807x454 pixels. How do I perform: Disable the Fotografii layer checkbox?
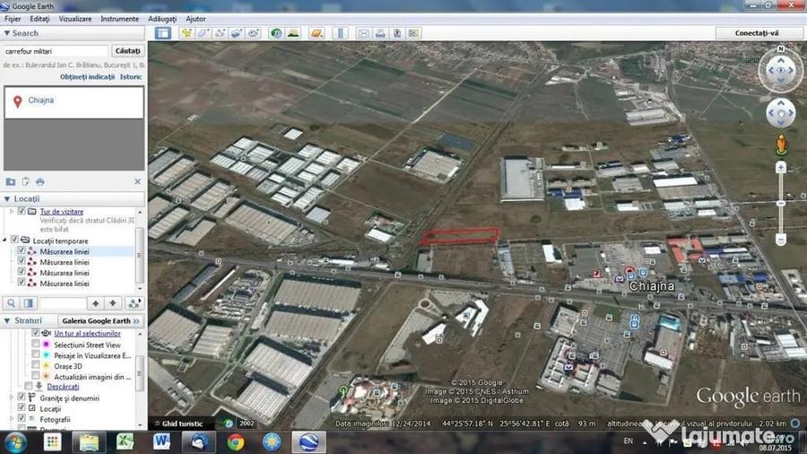(22, 418)
